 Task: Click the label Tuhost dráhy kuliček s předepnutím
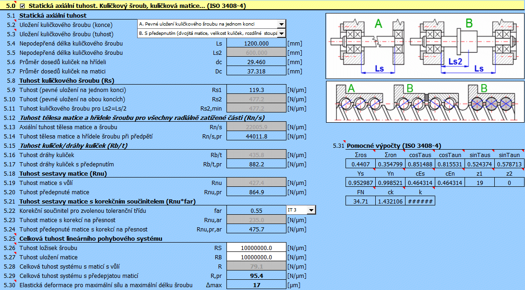point(66,165)
